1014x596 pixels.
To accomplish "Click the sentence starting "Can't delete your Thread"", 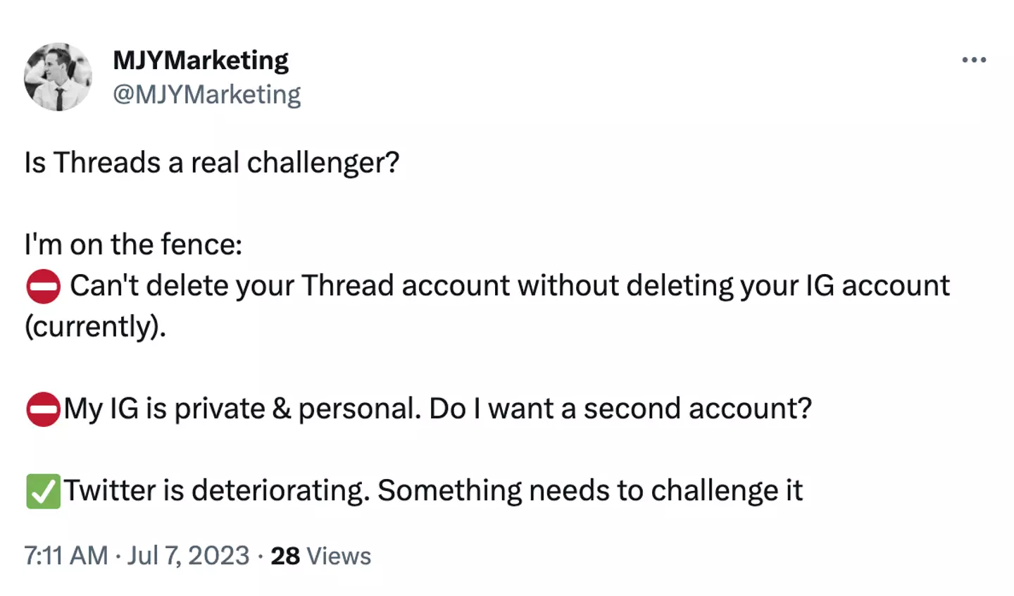I will (394, 286).
